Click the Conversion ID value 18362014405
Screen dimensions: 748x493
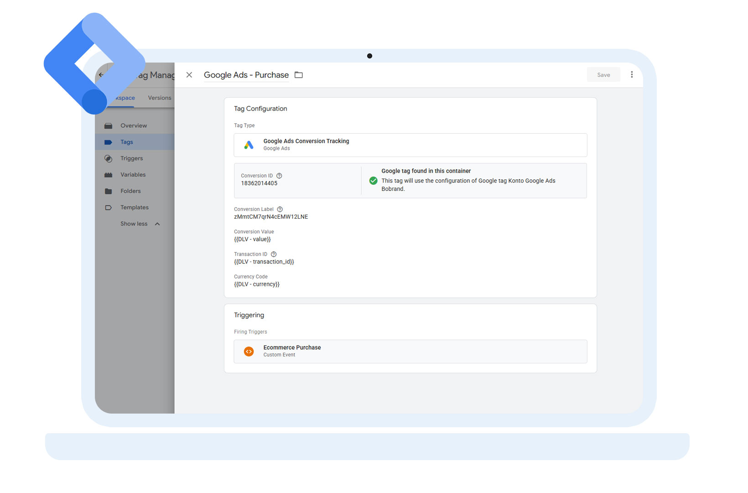click(259, 184)
